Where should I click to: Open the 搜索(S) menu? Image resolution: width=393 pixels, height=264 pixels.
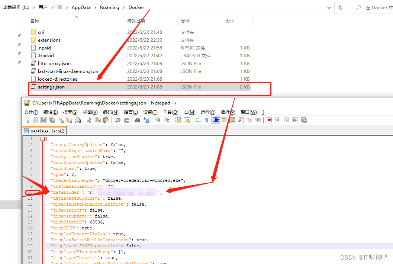click(x=70, y=112)
